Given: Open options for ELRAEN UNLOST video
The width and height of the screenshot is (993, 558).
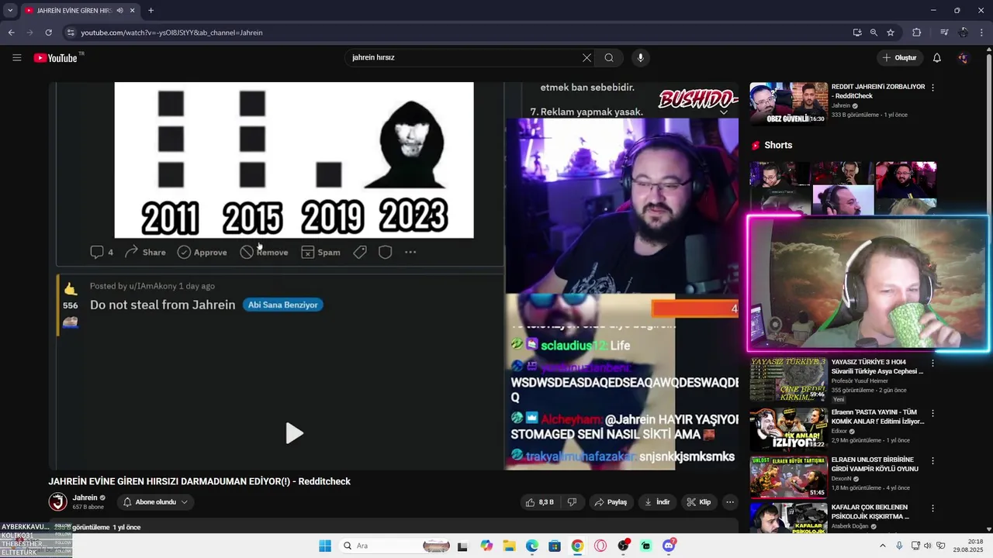Looking at the screenshot, I should point(932,461).
